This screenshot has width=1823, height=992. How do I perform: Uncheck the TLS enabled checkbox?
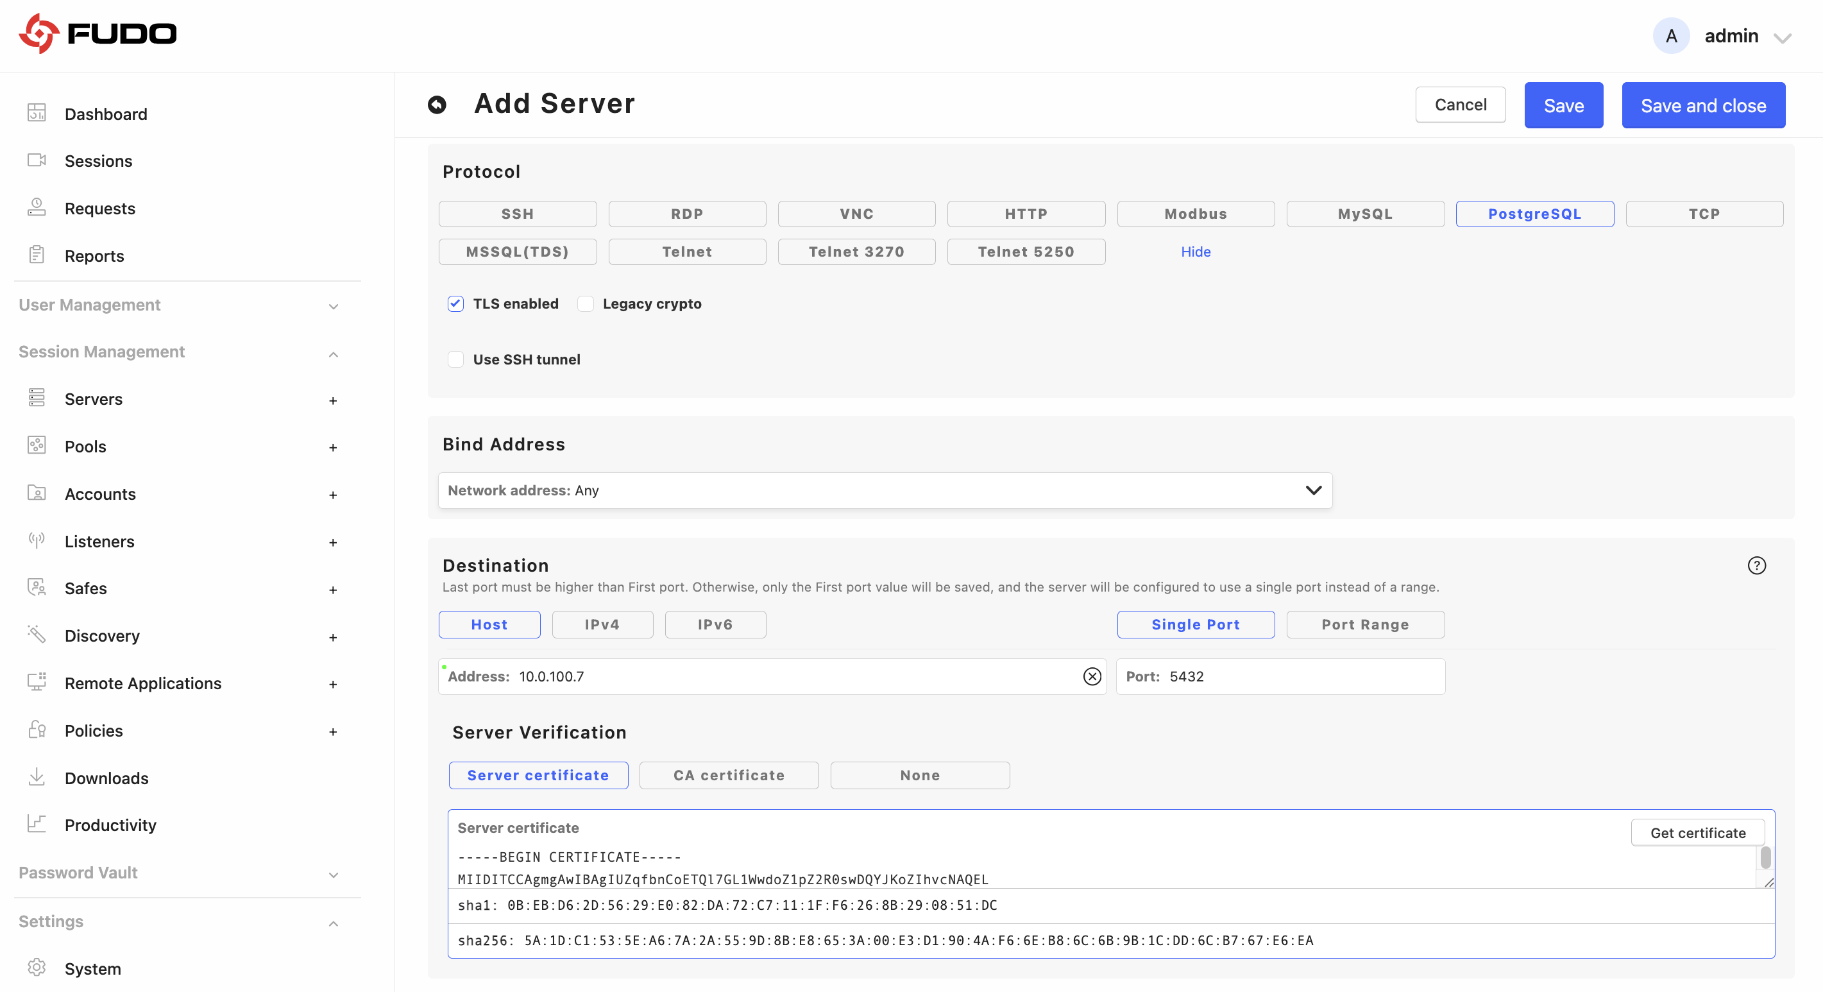pos(455,304)
